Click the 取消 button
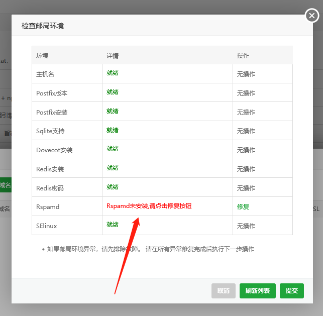 click(x=224, y=291)
